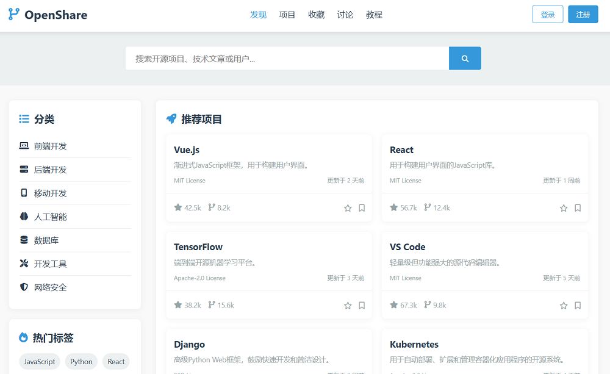
Task: Star the Vue.js project
Action: (x=348, y=207)
